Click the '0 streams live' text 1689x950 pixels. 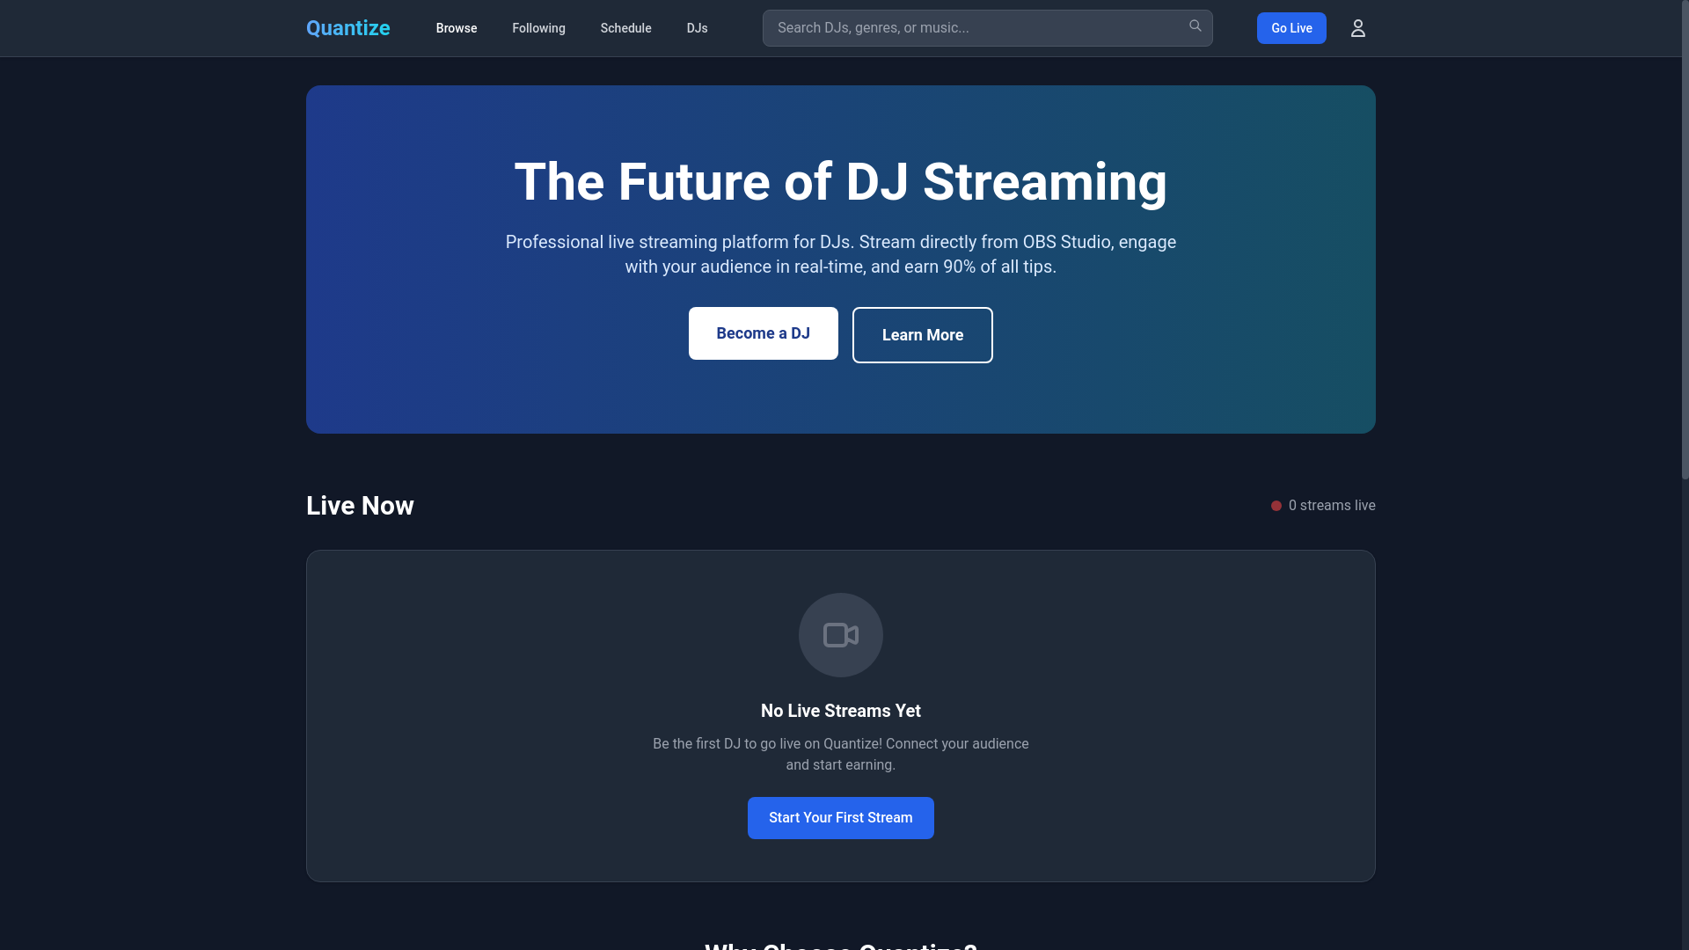click(x=1332, y=506)
